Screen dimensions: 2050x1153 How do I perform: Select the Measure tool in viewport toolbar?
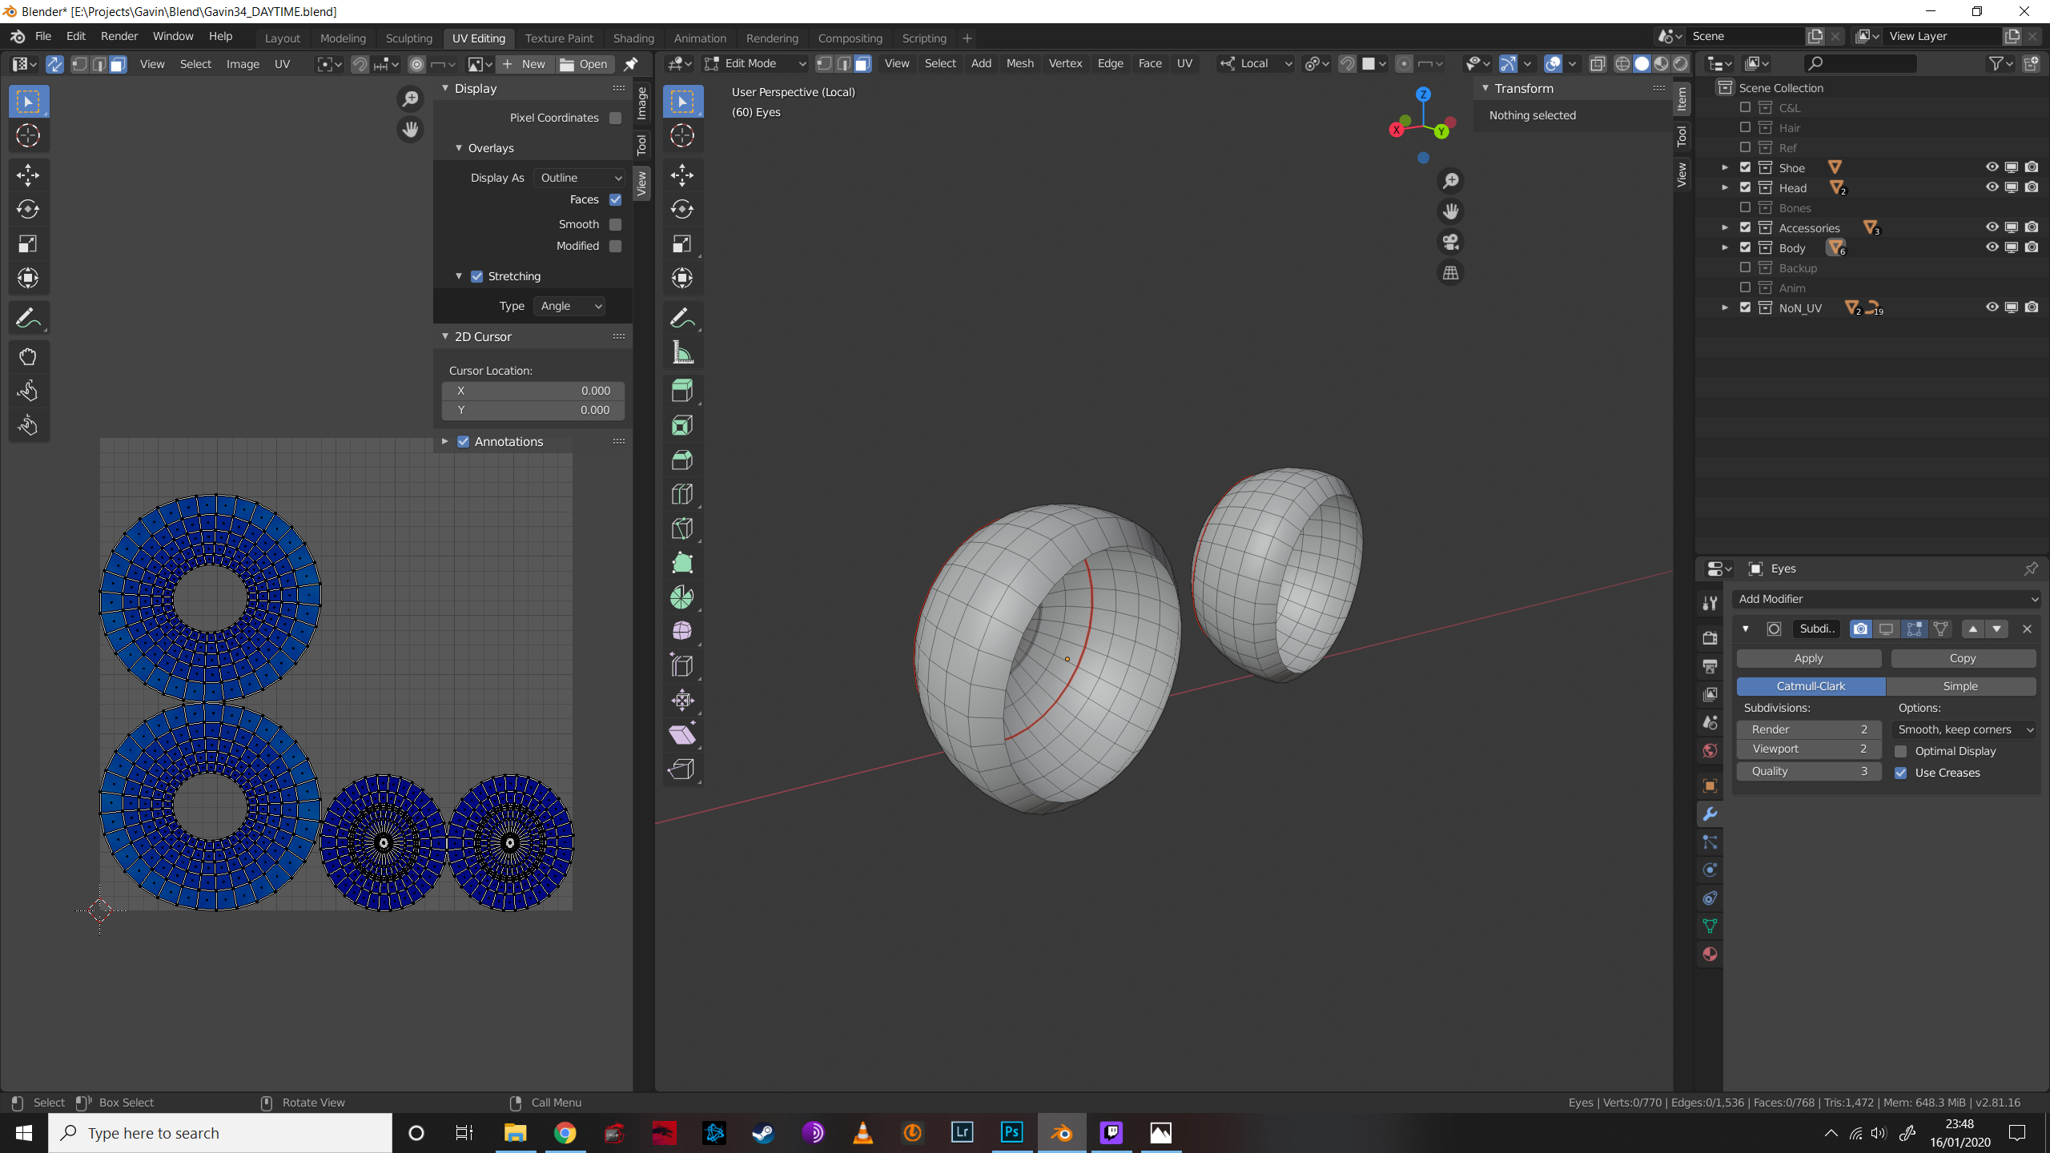(x=681, y=353)
